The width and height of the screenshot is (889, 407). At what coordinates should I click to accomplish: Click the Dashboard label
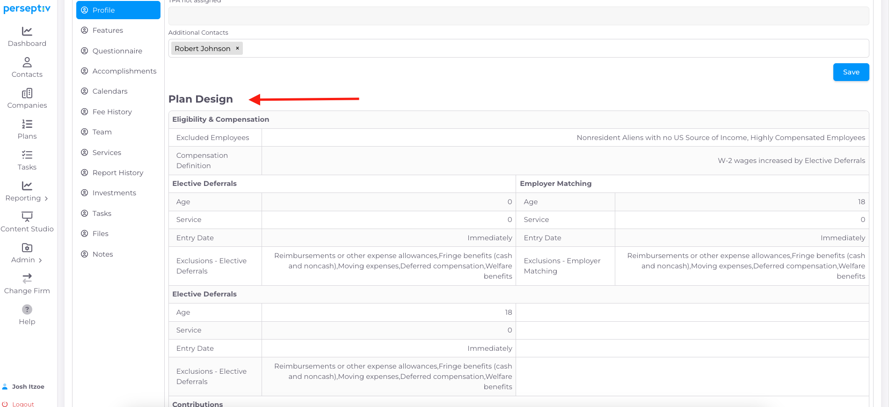[27, 44]
